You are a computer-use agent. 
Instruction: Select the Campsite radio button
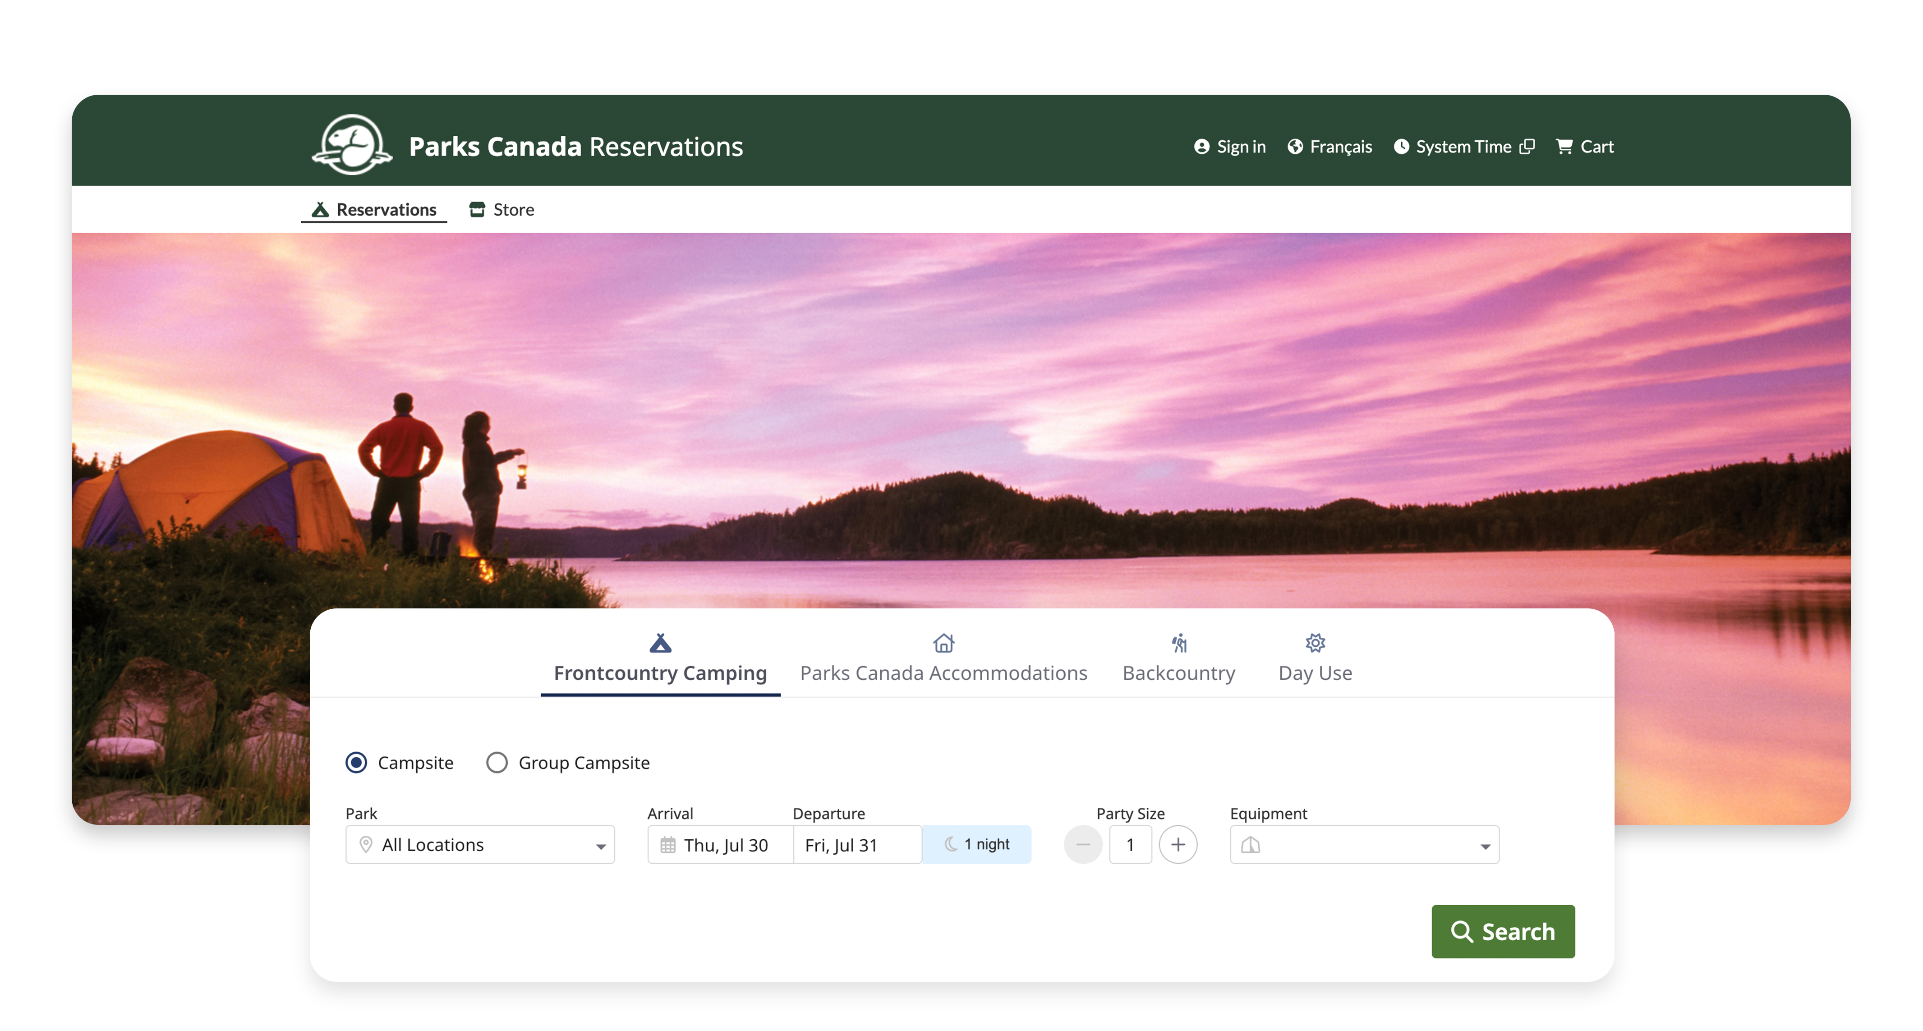[x=356, y=762]
